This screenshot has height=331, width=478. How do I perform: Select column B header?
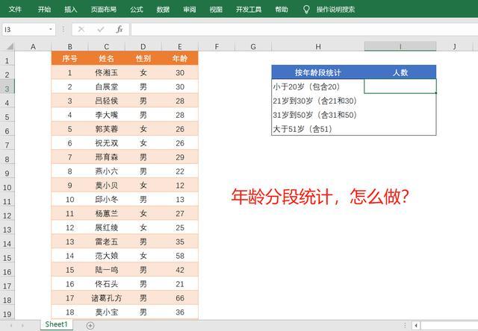pos(69,46)
